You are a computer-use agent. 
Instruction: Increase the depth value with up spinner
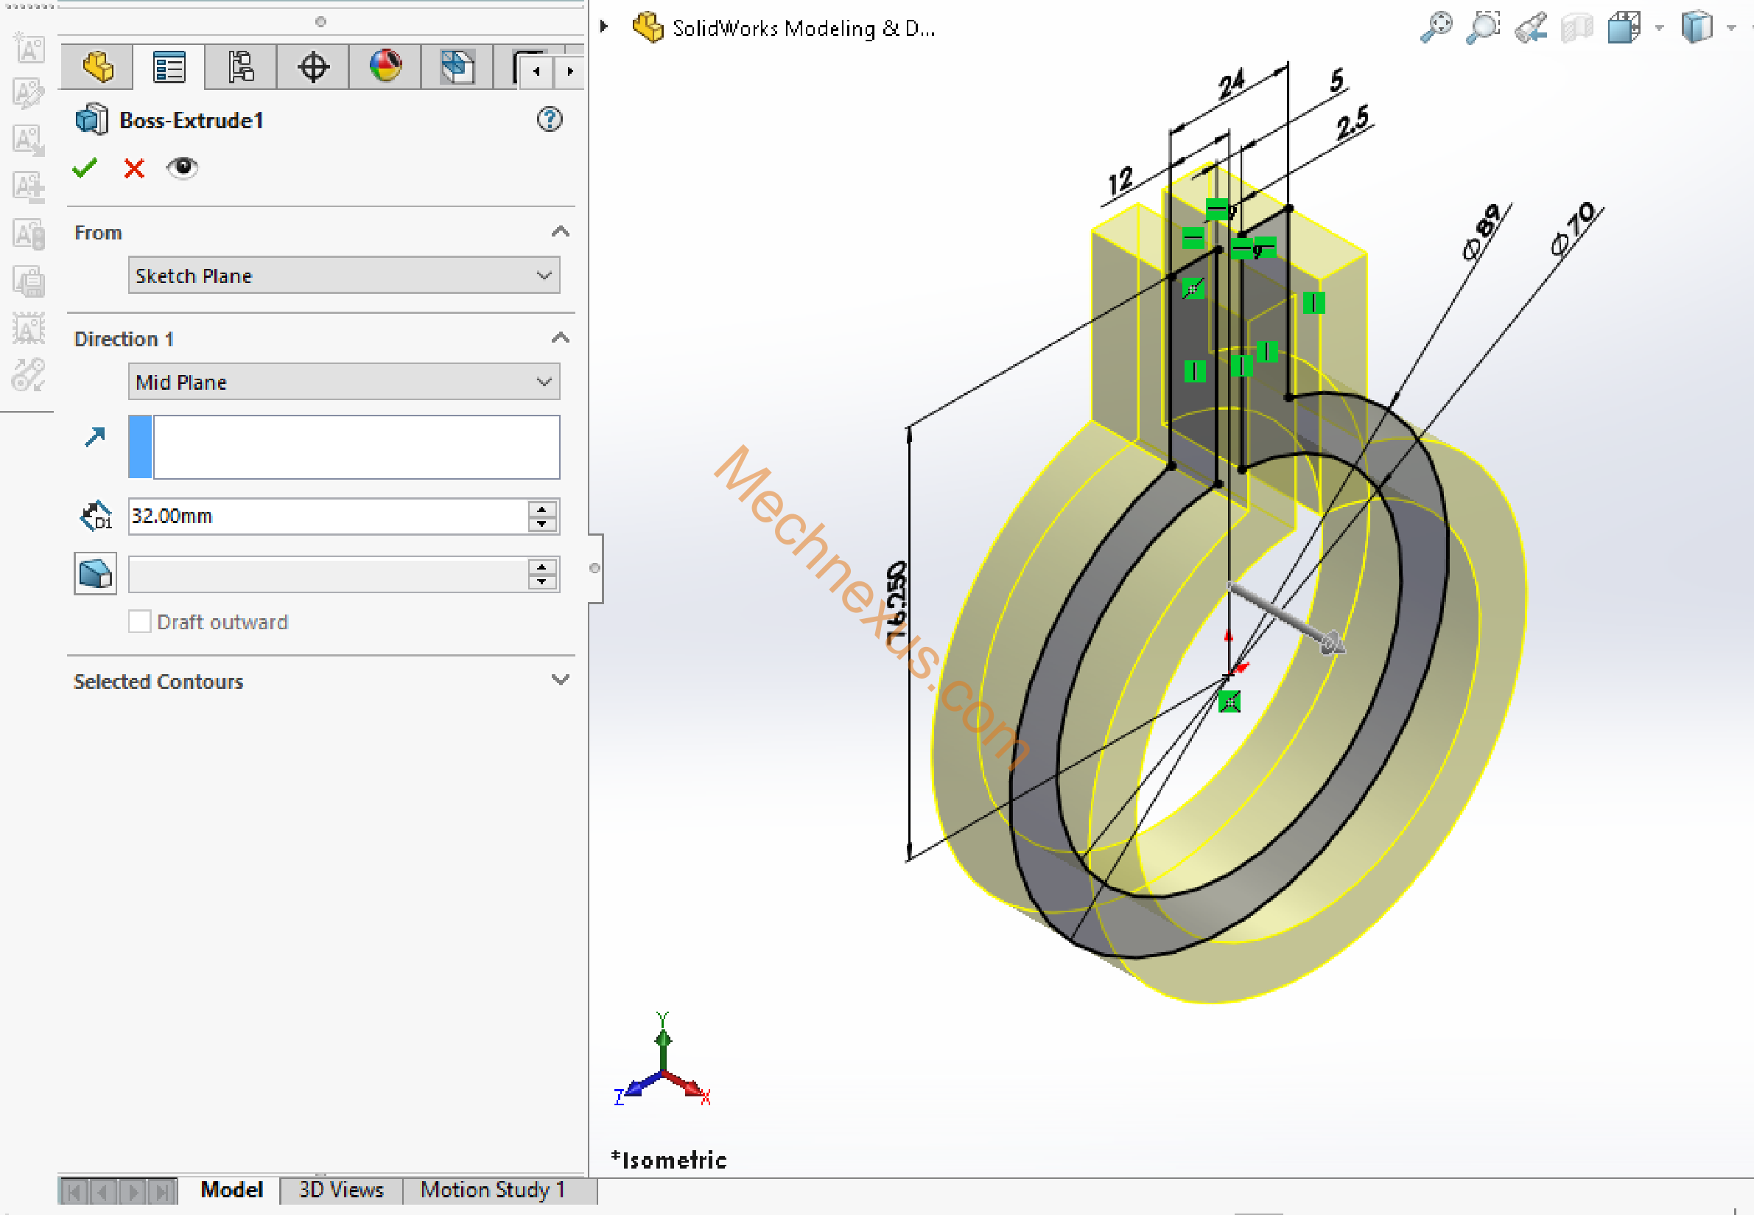(541, 509)
